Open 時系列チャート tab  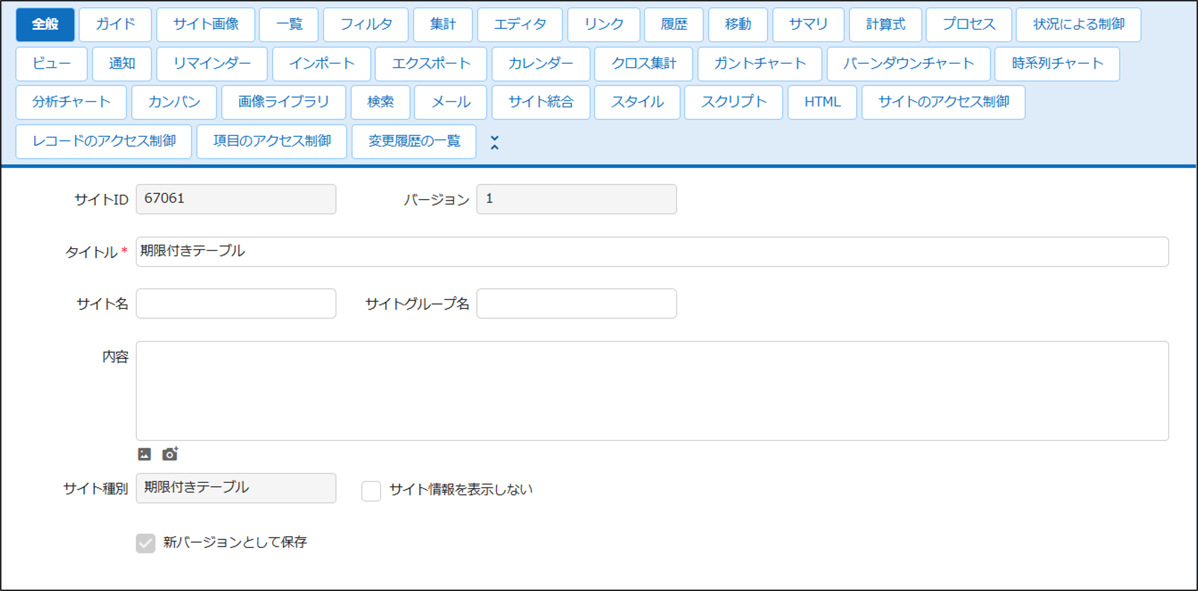pyautogui.click(x=1058, y=64)
